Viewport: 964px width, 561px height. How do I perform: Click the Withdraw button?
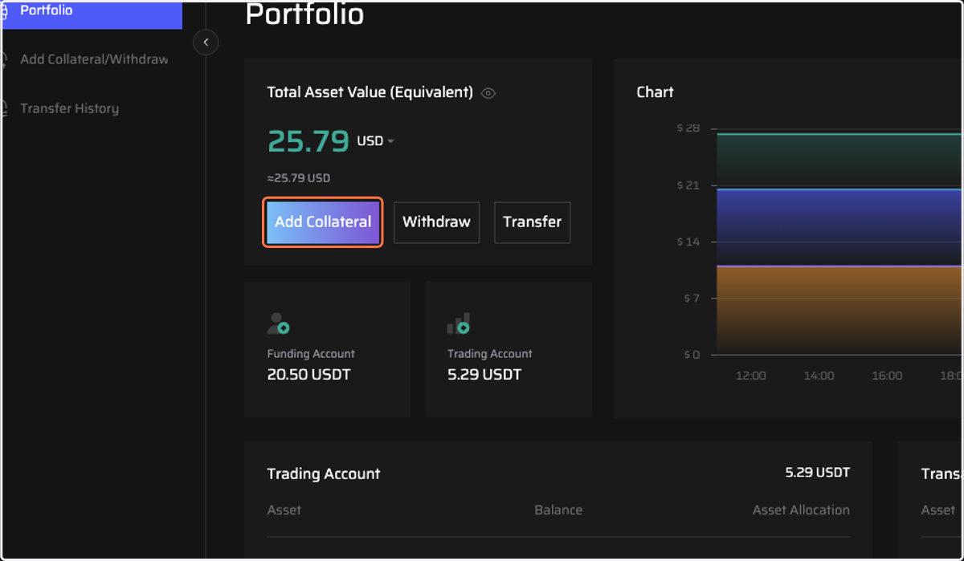436,222
